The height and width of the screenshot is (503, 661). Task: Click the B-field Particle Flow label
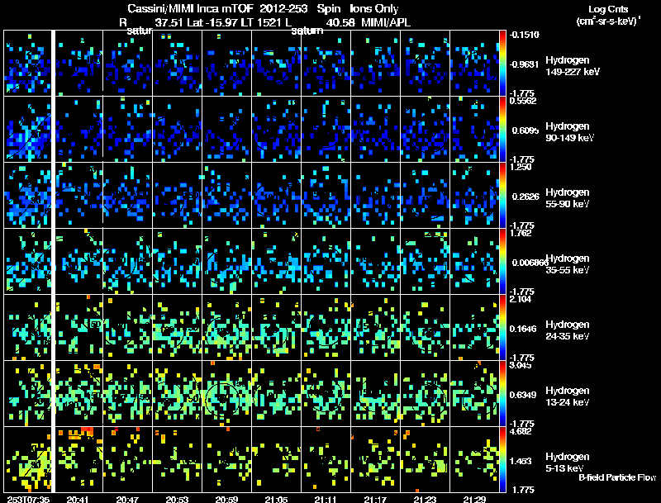(x=617, y=477)
